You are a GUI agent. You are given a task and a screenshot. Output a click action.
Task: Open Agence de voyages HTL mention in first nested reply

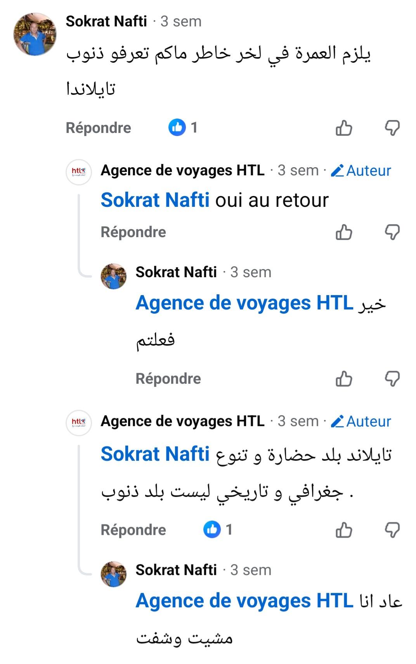[x=244, y=303]
